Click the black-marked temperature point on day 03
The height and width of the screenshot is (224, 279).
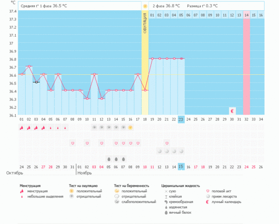click(36, 82)
